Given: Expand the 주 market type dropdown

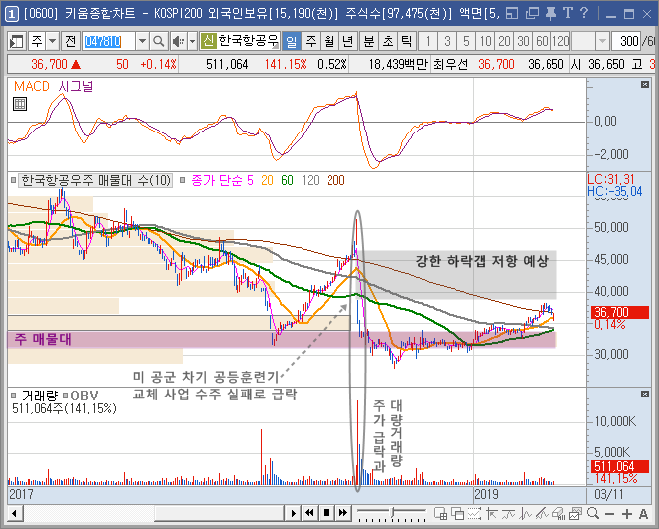Looking at the screenshot, I should pos(52,41).
